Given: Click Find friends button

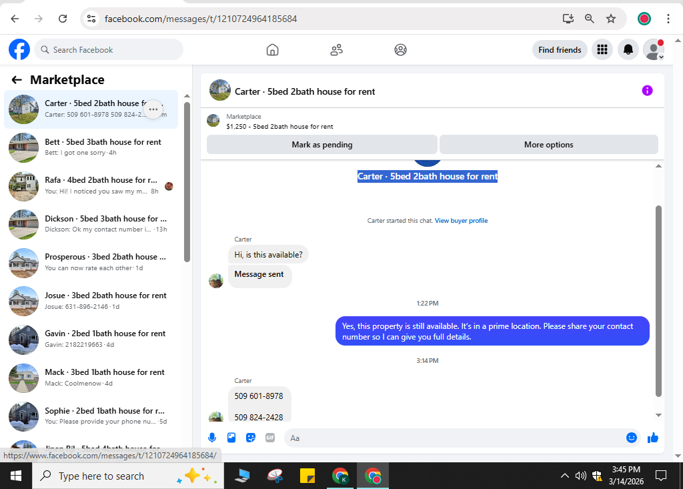Looking at the screenshot, I should click(560, 49).
